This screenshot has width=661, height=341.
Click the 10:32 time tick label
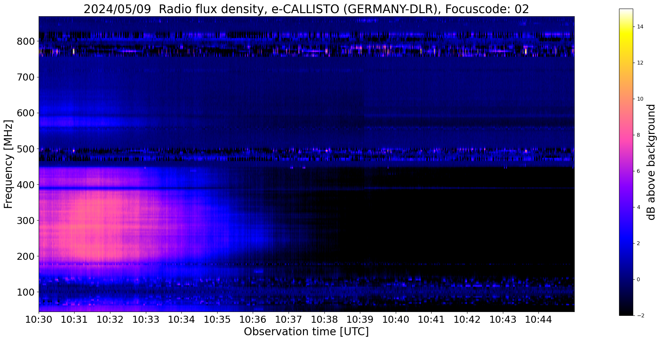click(x=110, y=320)
